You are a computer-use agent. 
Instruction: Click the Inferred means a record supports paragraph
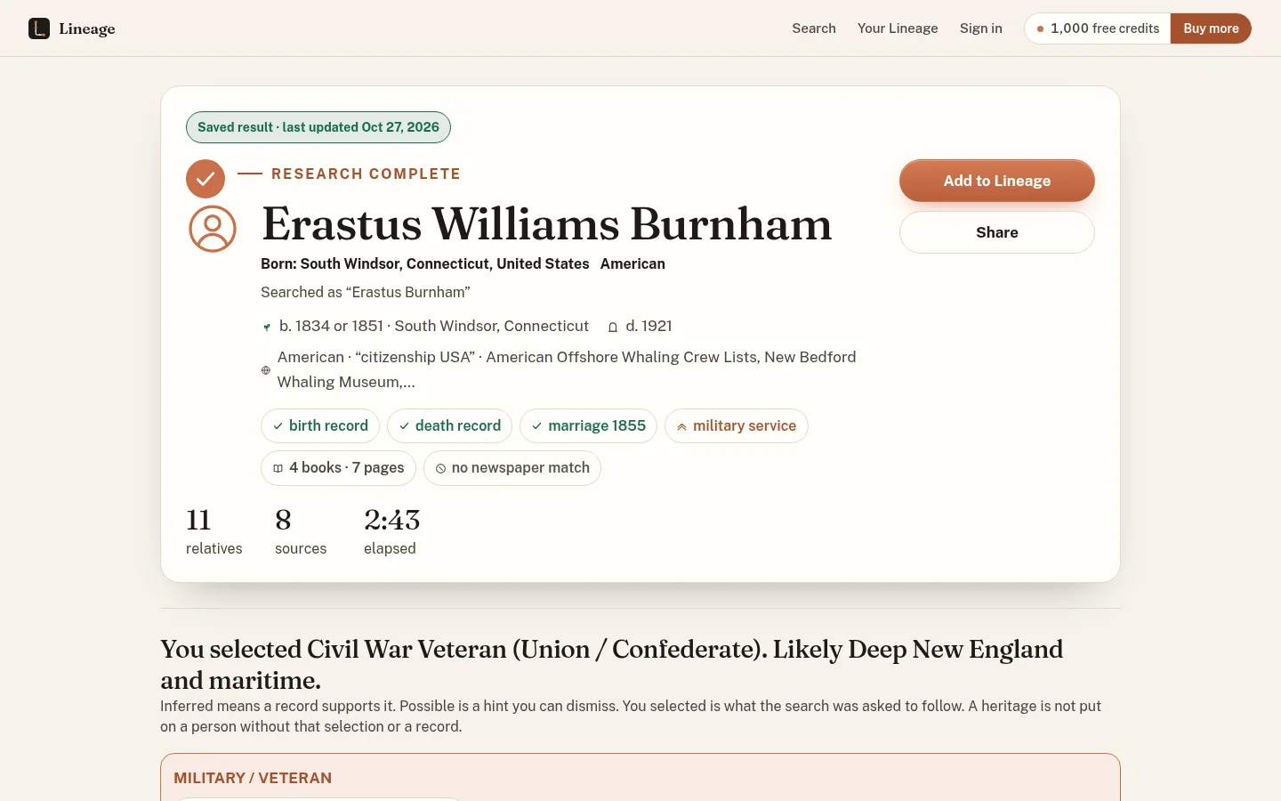pos(631,716)
